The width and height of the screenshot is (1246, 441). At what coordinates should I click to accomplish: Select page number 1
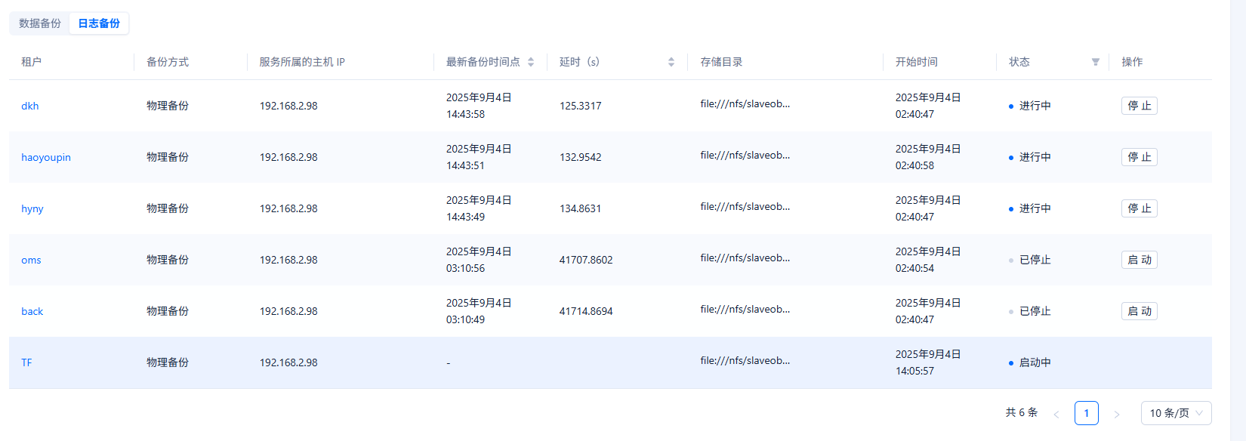point(1086,413)
